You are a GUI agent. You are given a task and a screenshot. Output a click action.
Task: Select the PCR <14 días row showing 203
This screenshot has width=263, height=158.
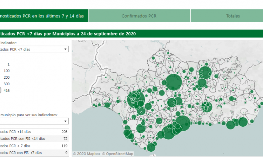34,132
